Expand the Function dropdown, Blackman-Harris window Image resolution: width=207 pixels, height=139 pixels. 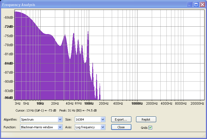pyautogui.click(x=41, y=127)
